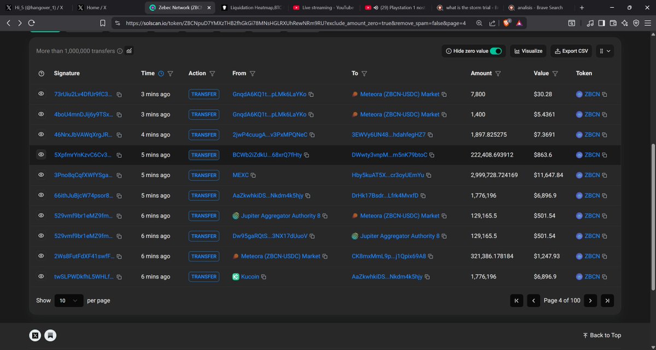The height and width of the screenshot is (350, 656).
Task: Go to previous page
Action: tap(534, 301)
